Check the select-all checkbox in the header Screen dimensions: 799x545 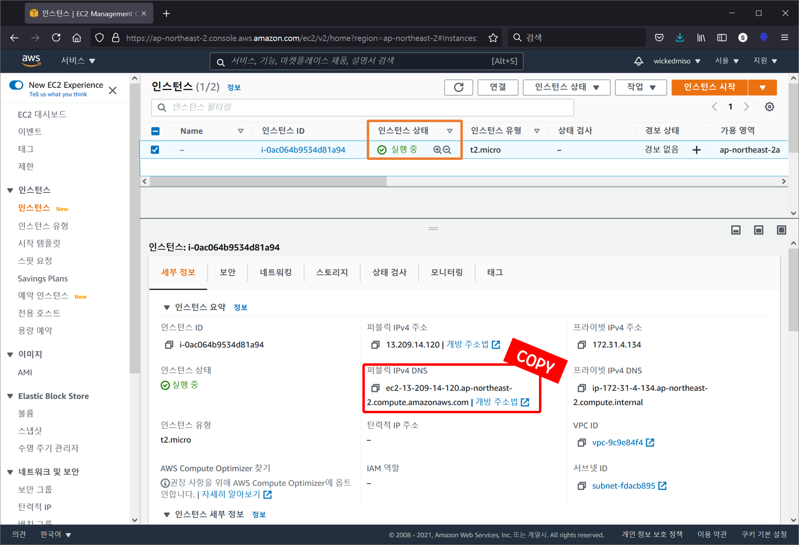[x=155, y=130]
